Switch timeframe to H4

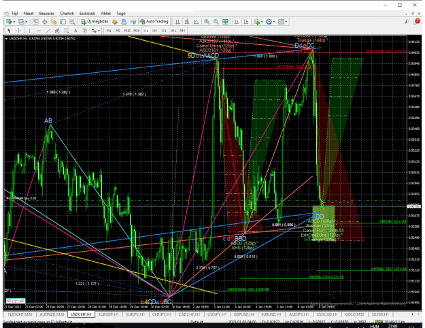tap(155, 31)
